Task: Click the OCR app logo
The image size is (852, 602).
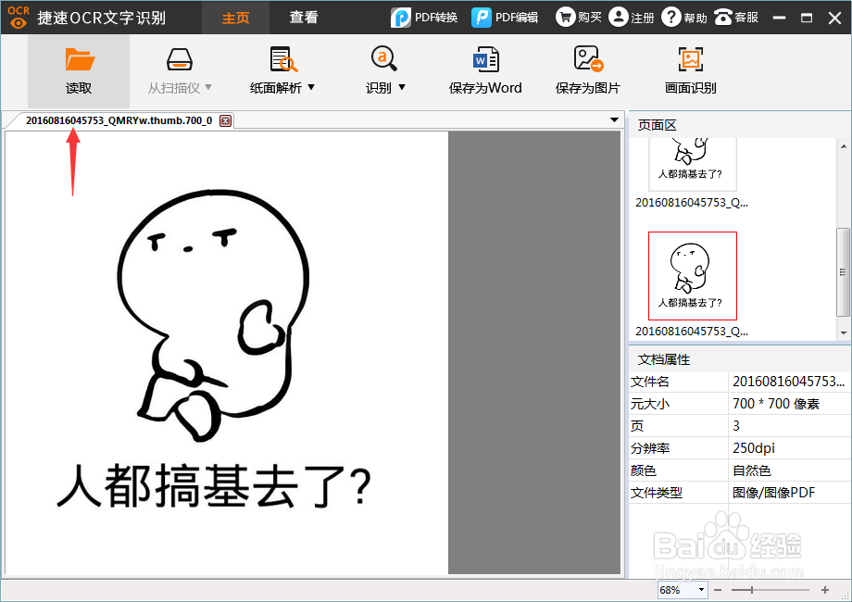Action: (19, 18)
